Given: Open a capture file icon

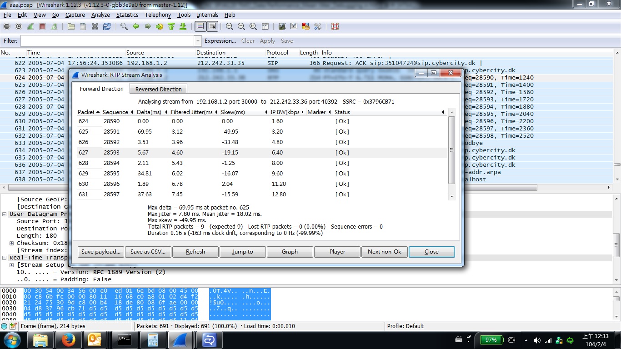Looking at the screenshot, I should click(x=71, y=26).
